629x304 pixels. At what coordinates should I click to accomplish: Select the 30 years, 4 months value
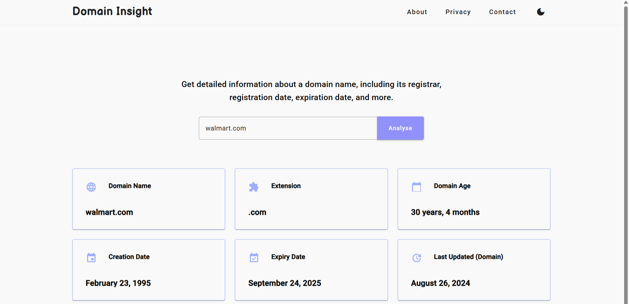tap(445, 212)
